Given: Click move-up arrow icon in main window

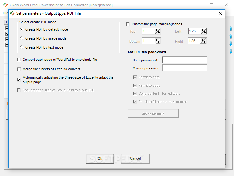Looking at the screenshot, I should click(231, 36).
